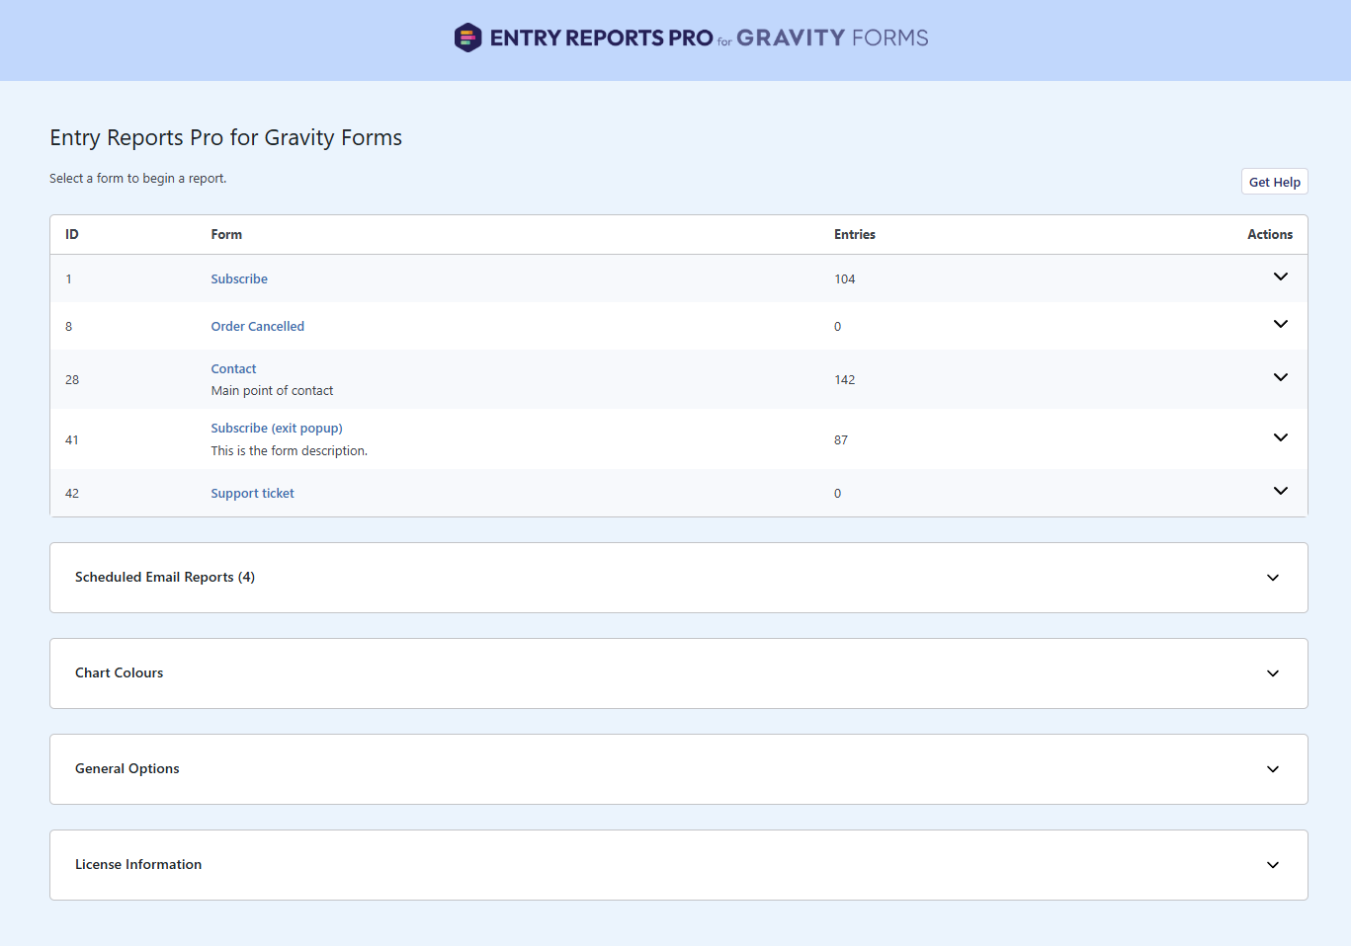
Task: Click the entry count 104
Action: point(844,278)
